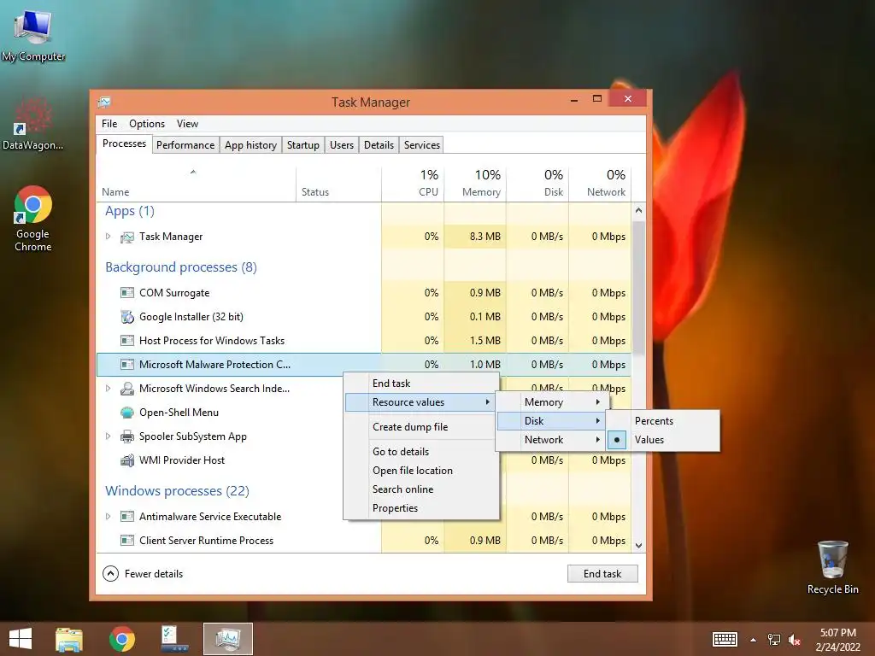Click the Client Server Runtime Process icon
This screenshot has height=656, width=875.
[x=127, y=541]
